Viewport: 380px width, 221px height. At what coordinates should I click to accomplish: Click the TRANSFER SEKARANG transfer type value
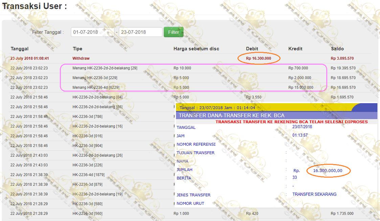tap(314, 194)
